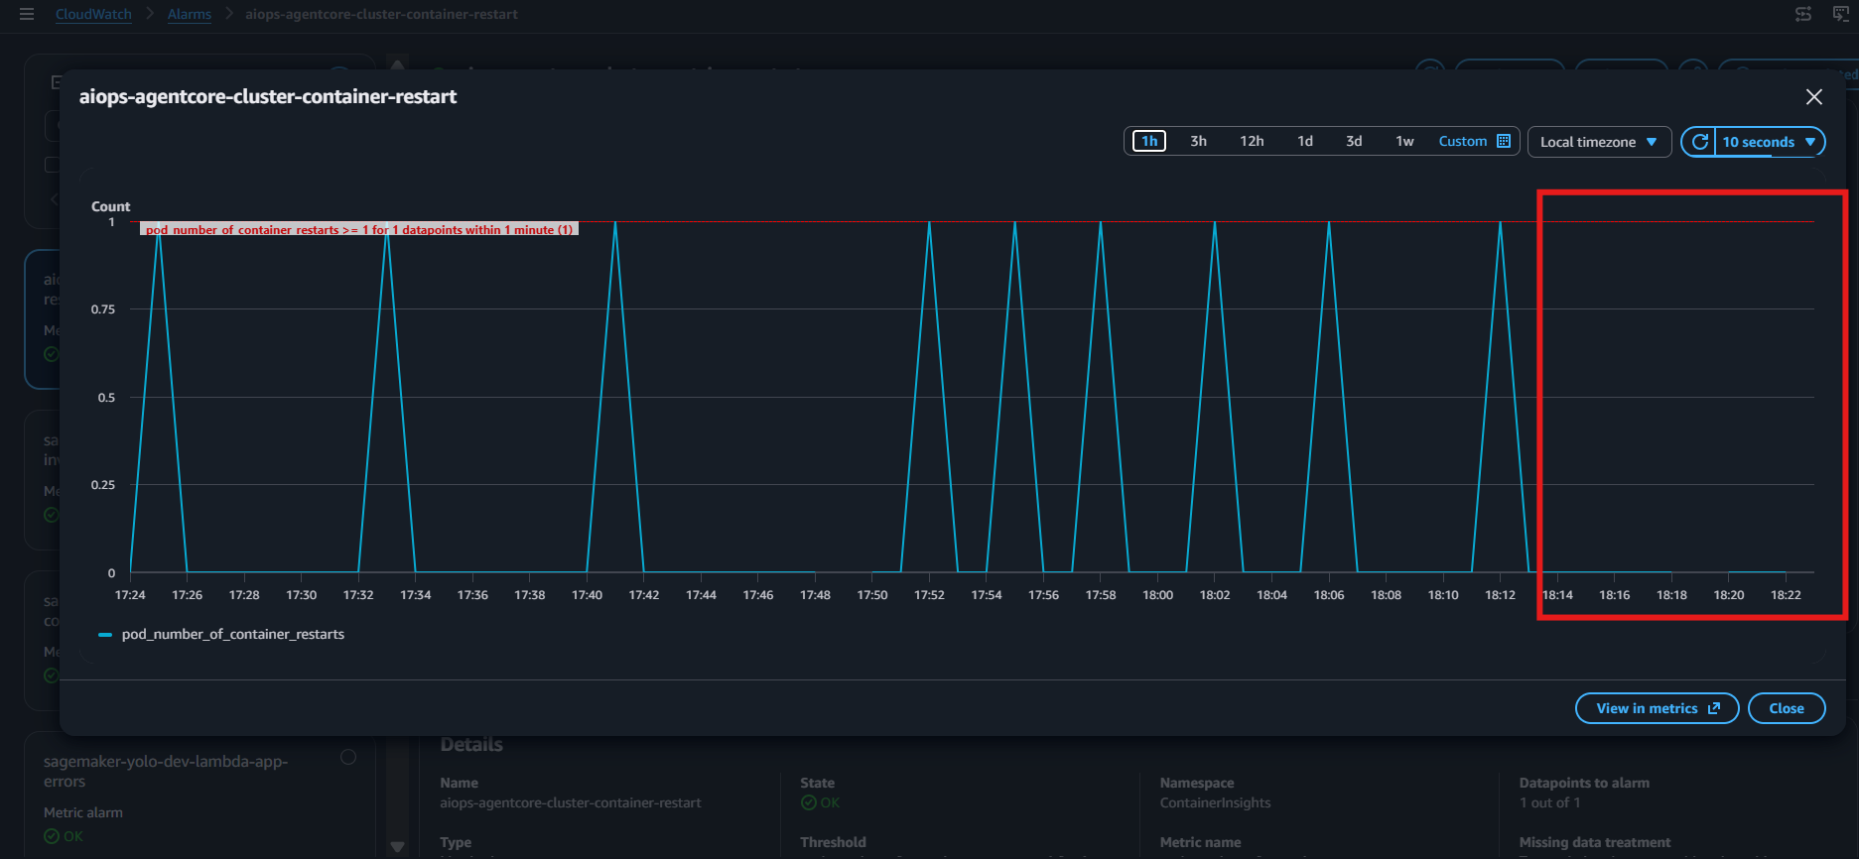This screenshot has width=1859, height=859.
Task: Select the sagemaker-yolo-dev-lambda-app-errors radio button
Action: point(348,757)
